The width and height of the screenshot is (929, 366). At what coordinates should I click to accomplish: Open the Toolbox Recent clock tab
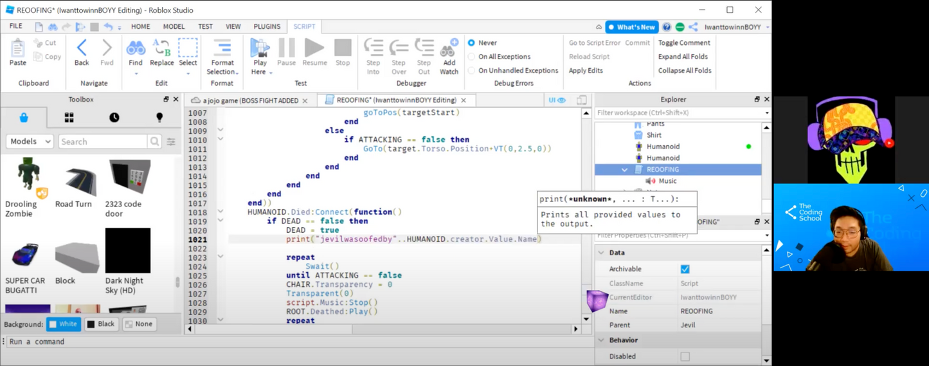click(x=114, y=118)
